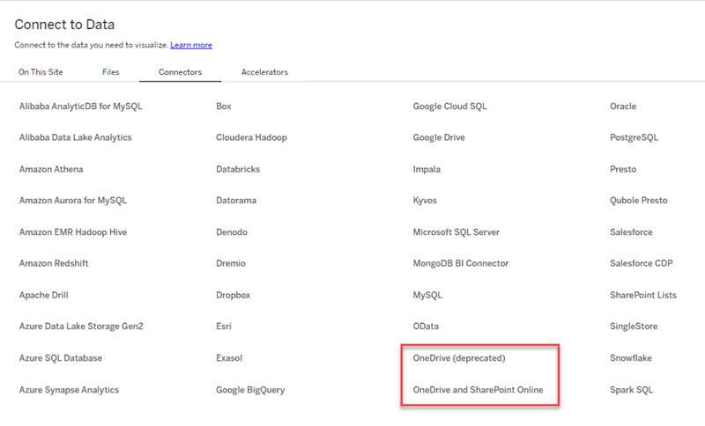Open the Accelerators tab
This screenshot has height=426, width=705.
pos(264,72)
